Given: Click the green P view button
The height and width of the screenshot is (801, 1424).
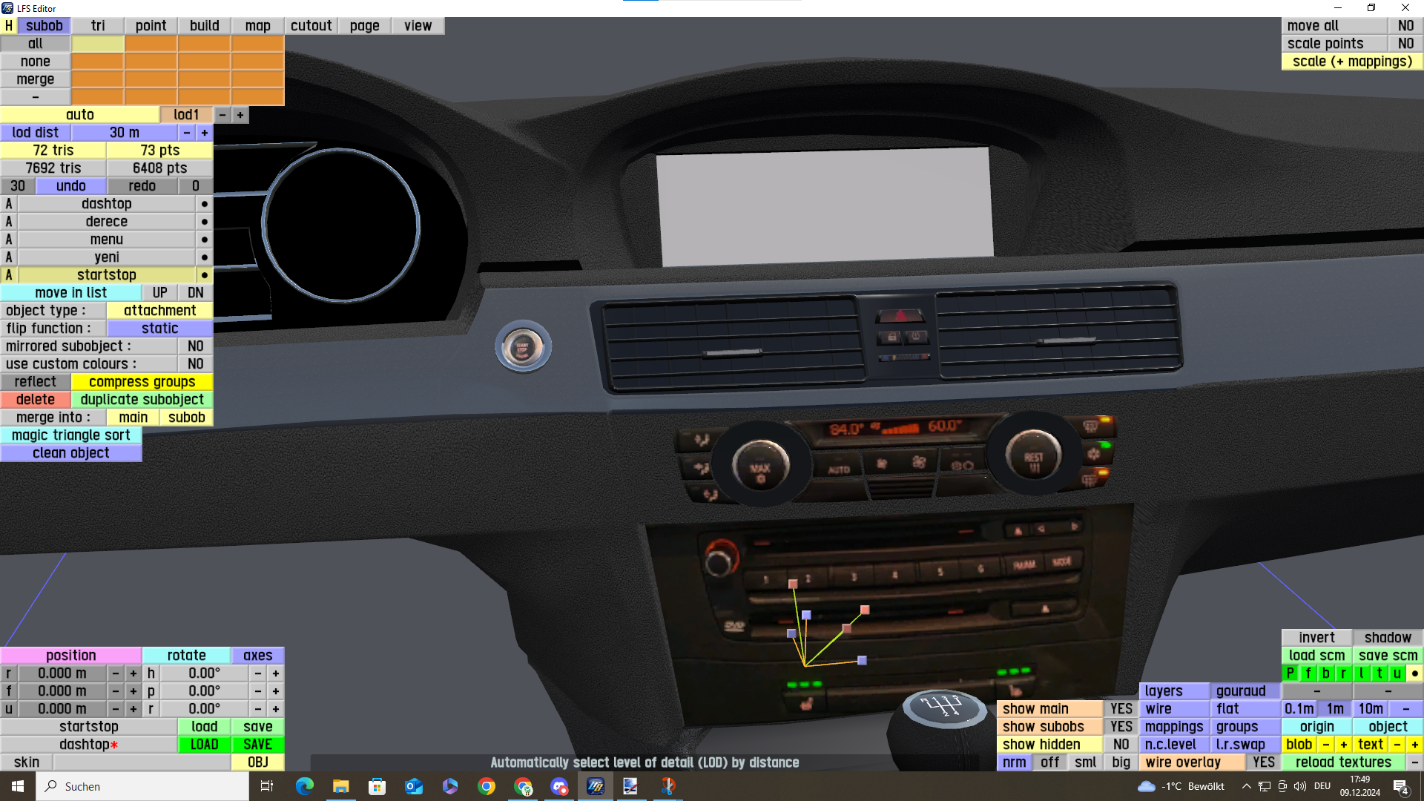Looking at the screenshot, I should [1290, 673].
